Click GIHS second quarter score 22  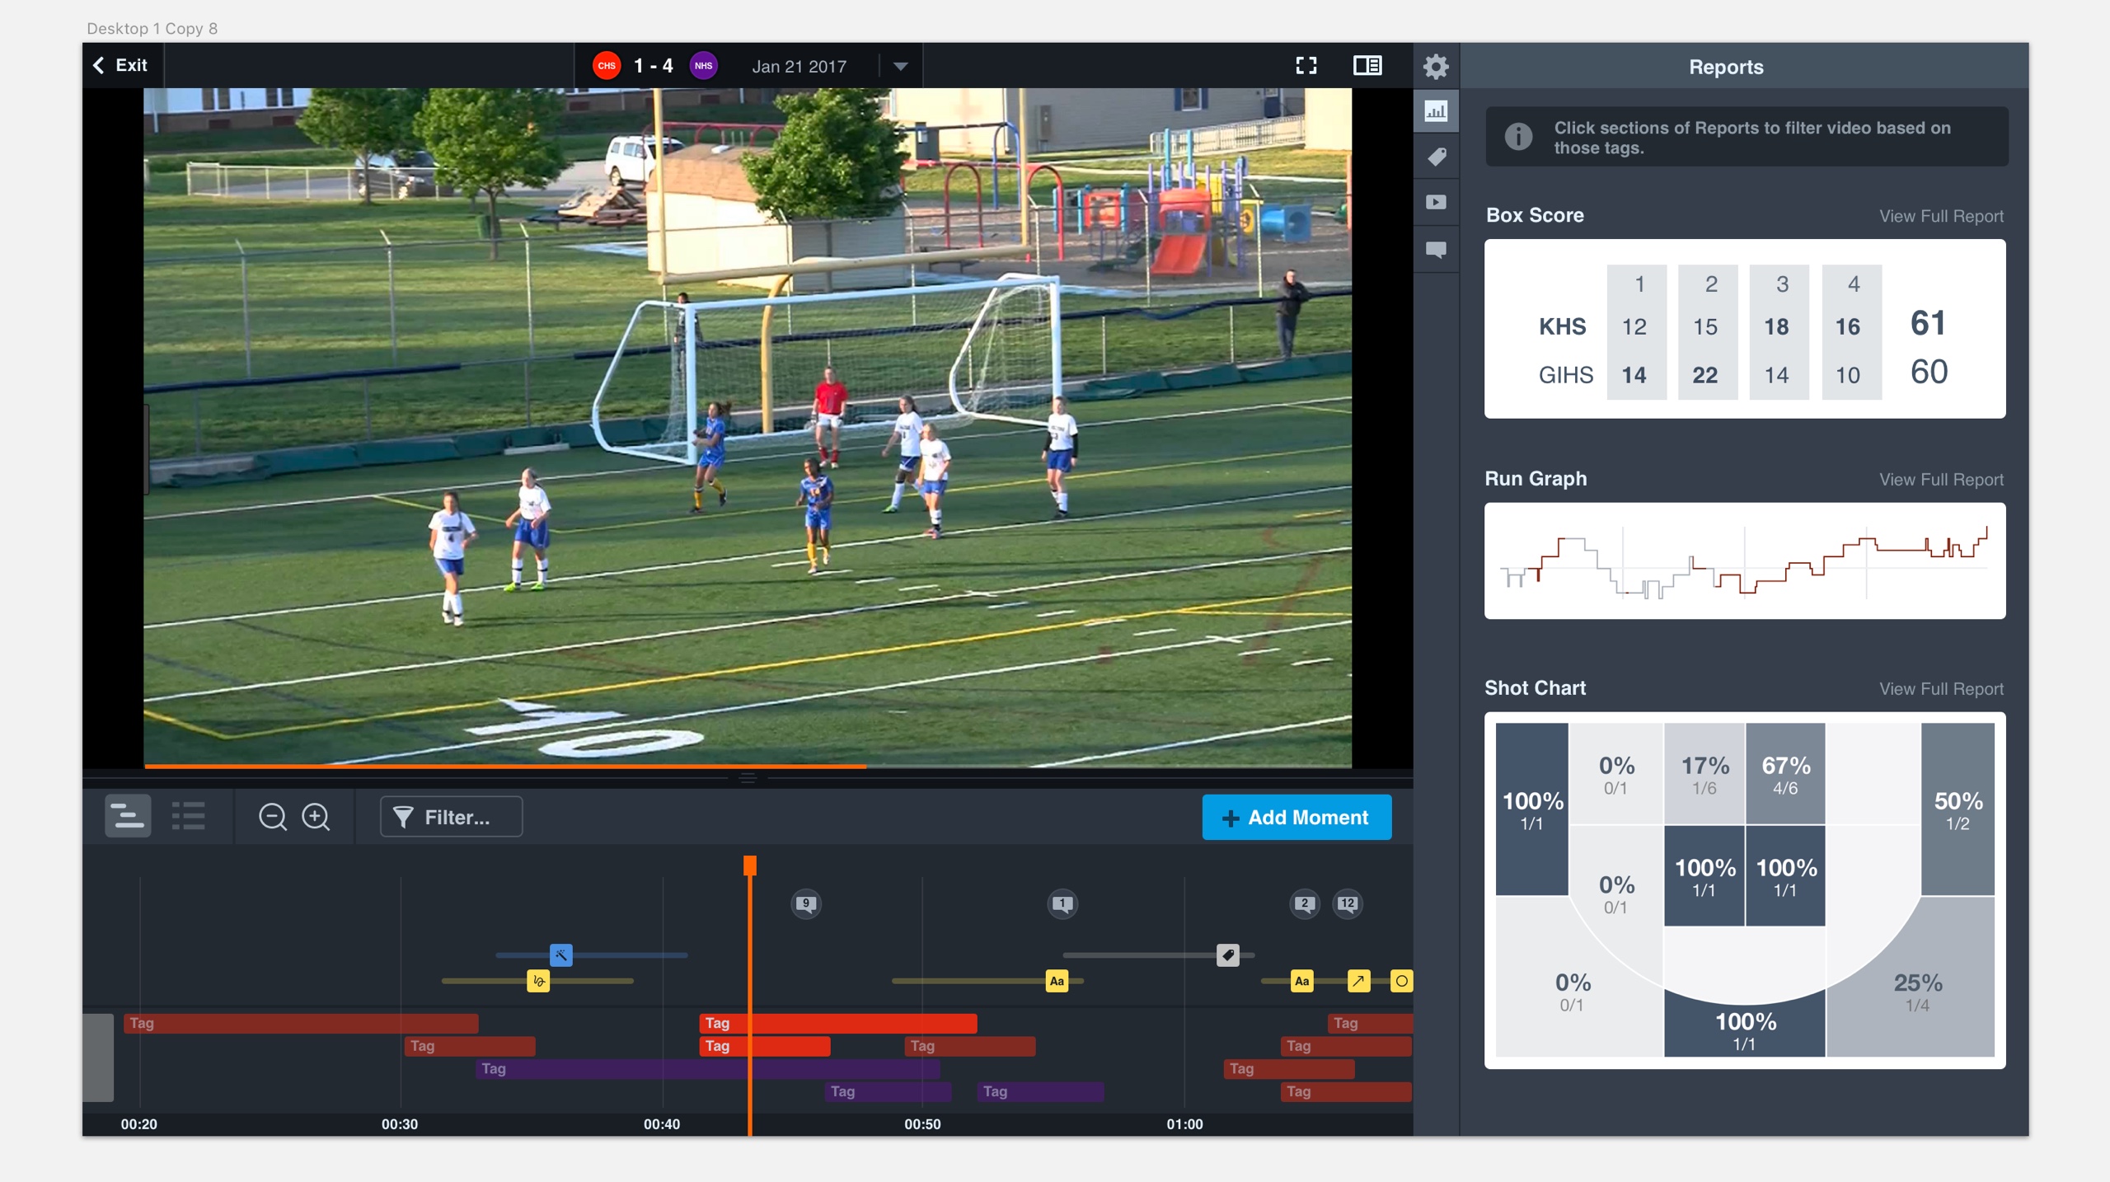tap(1705, 376)
